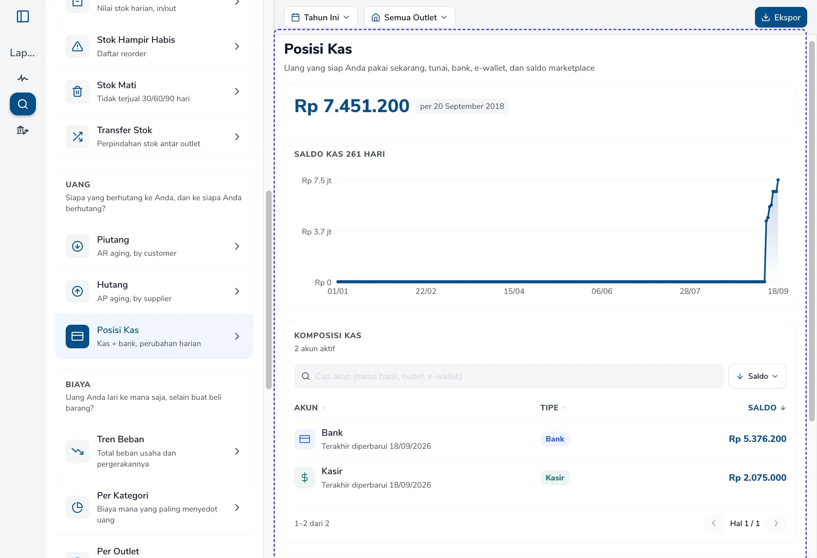Click the SALDO column header
The image size is (817, 558).
[x=767, y=408]
